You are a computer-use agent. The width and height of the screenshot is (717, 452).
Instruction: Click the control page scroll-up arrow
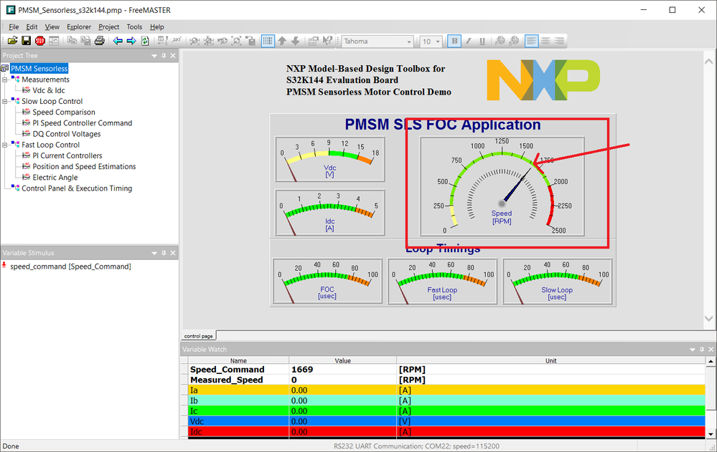point(709,61)
